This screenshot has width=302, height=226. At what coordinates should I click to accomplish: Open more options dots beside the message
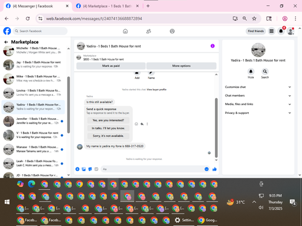[x=147, y=124]
